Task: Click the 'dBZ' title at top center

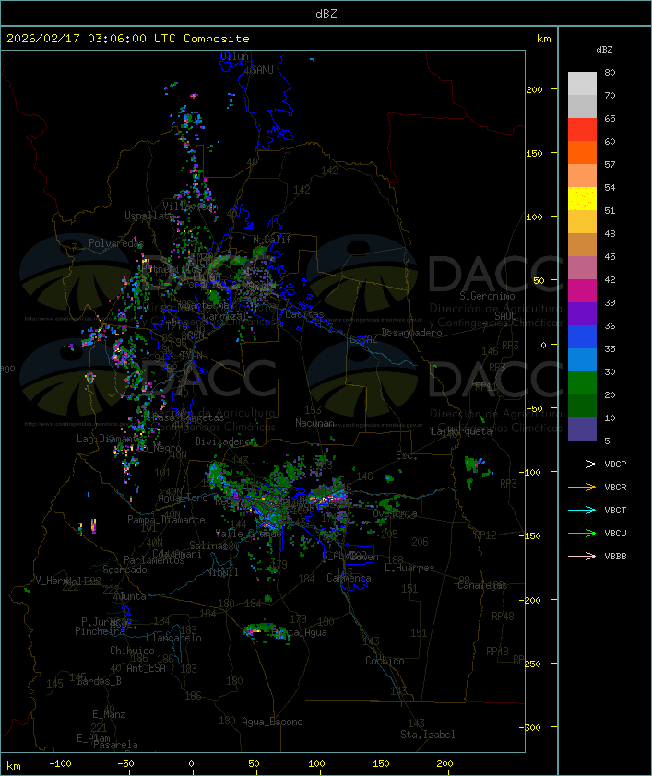Action: pos(326,14)
